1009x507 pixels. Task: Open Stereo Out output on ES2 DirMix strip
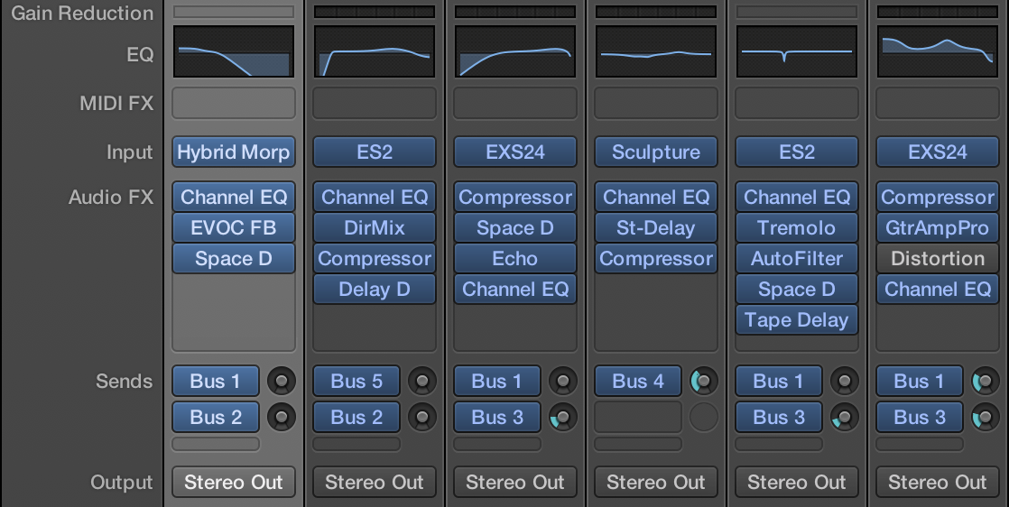coord(375,482)
